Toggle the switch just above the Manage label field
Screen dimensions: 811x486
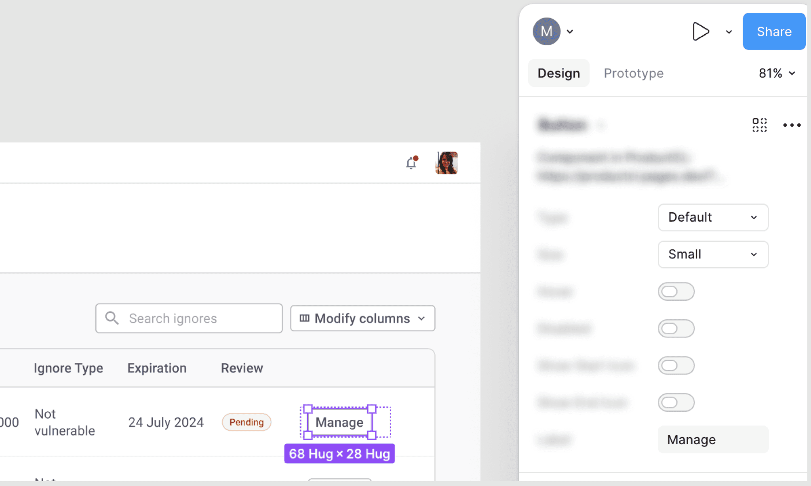(676, 402)
